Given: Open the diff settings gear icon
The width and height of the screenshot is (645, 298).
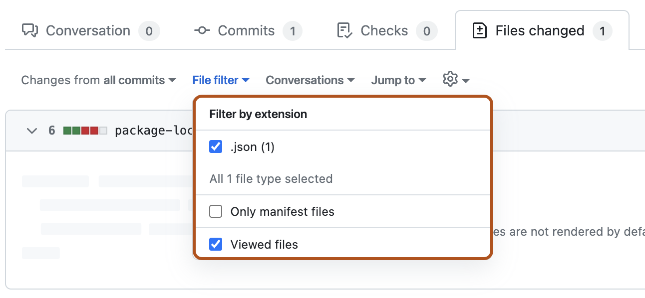Looking at the screenshot, I should 450,79.
